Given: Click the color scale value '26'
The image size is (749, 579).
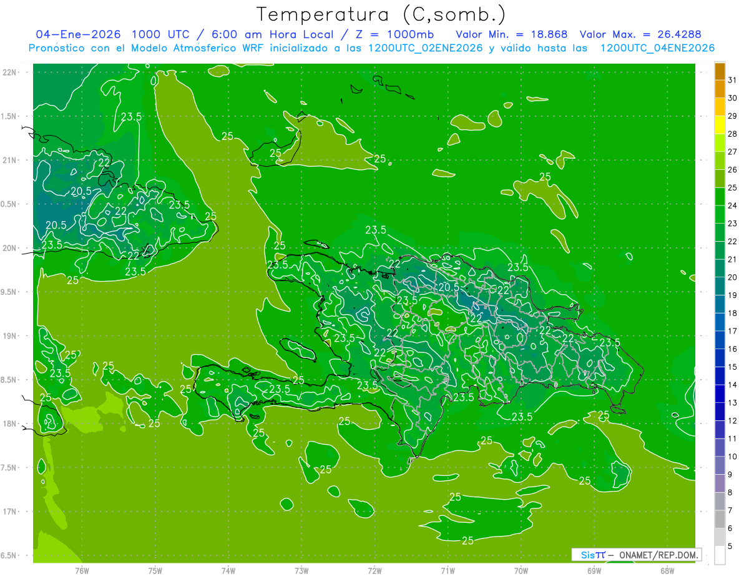Looking at the screenshot, I should (732, 170).
